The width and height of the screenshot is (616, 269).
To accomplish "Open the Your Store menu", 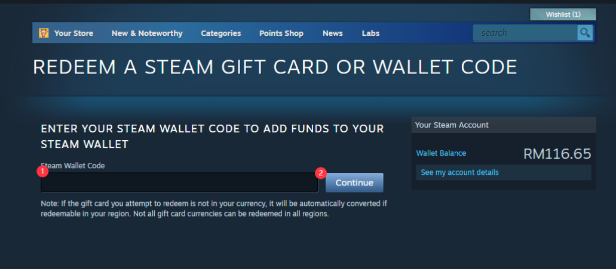I will (73, 33).
